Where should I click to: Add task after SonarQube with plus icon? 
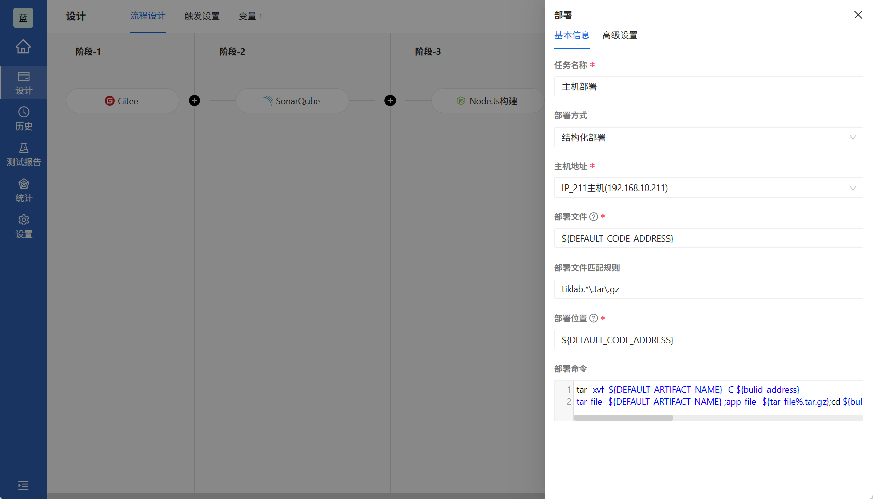coord(390,101)
